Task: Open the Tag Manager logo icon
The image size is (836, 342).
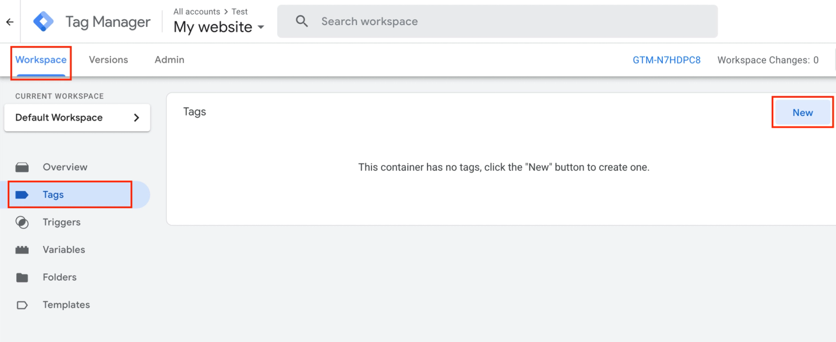Action: [x=43, y=22]
